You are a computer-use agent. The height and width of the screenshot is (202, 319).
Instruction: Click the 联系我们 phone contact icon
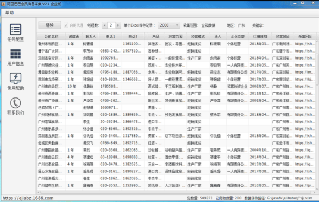coord(15,103)
